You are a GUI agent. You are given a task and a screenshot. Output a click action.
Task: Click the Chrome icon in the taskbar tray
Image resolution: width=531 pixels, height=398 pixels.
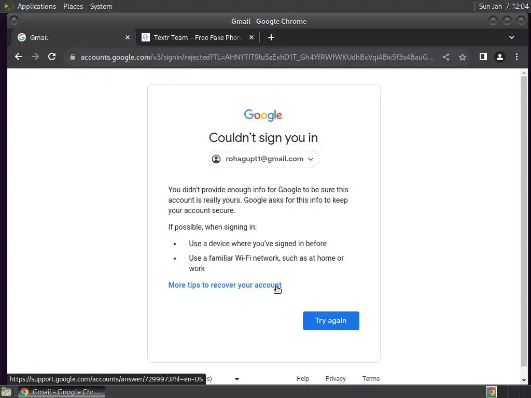[491, 392]
